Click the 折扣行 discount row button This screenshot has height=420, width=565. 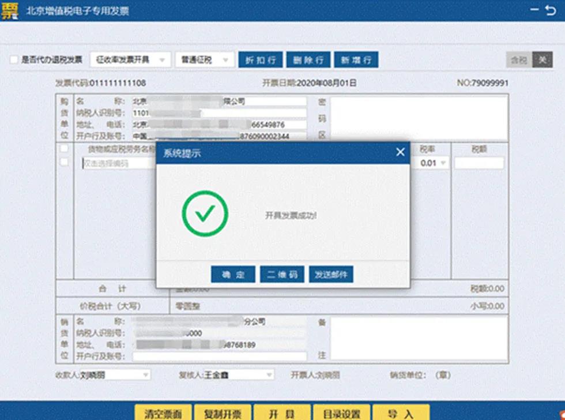point(260,59)
